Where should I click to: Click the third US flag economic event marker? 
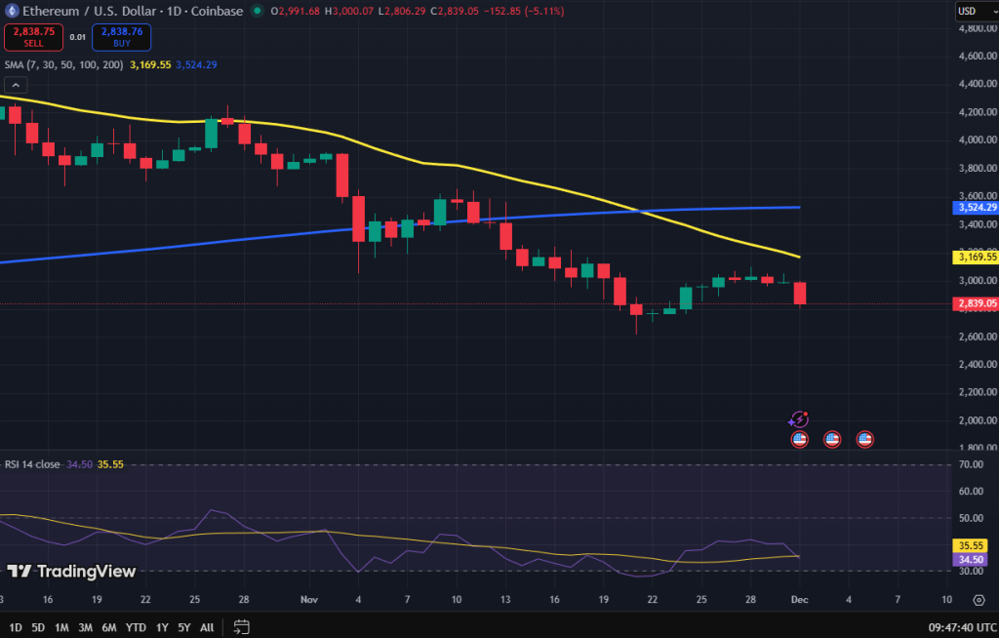(x=864, y=439)
